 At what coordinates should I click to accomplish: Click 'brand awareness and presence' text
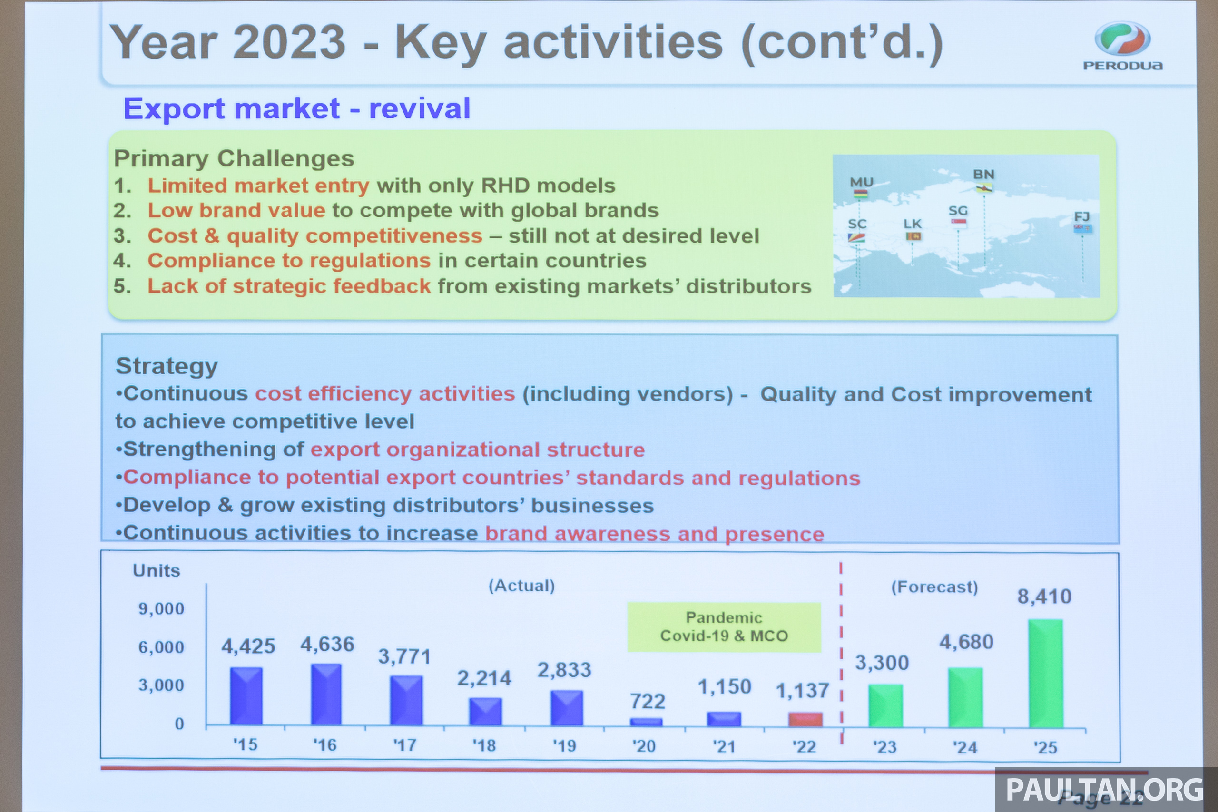pyautogui.click(x=655, y=534)
